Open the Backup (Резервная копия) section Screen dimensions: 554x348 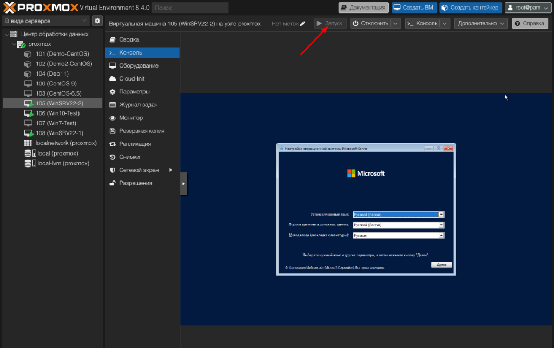(141, 131)
